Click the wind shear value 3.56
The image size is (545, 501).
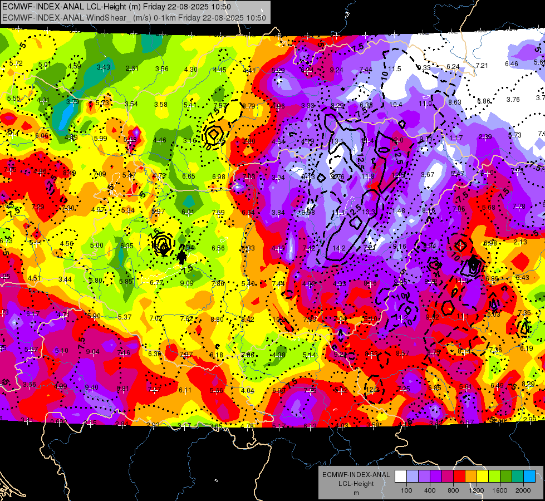[162, 69]
